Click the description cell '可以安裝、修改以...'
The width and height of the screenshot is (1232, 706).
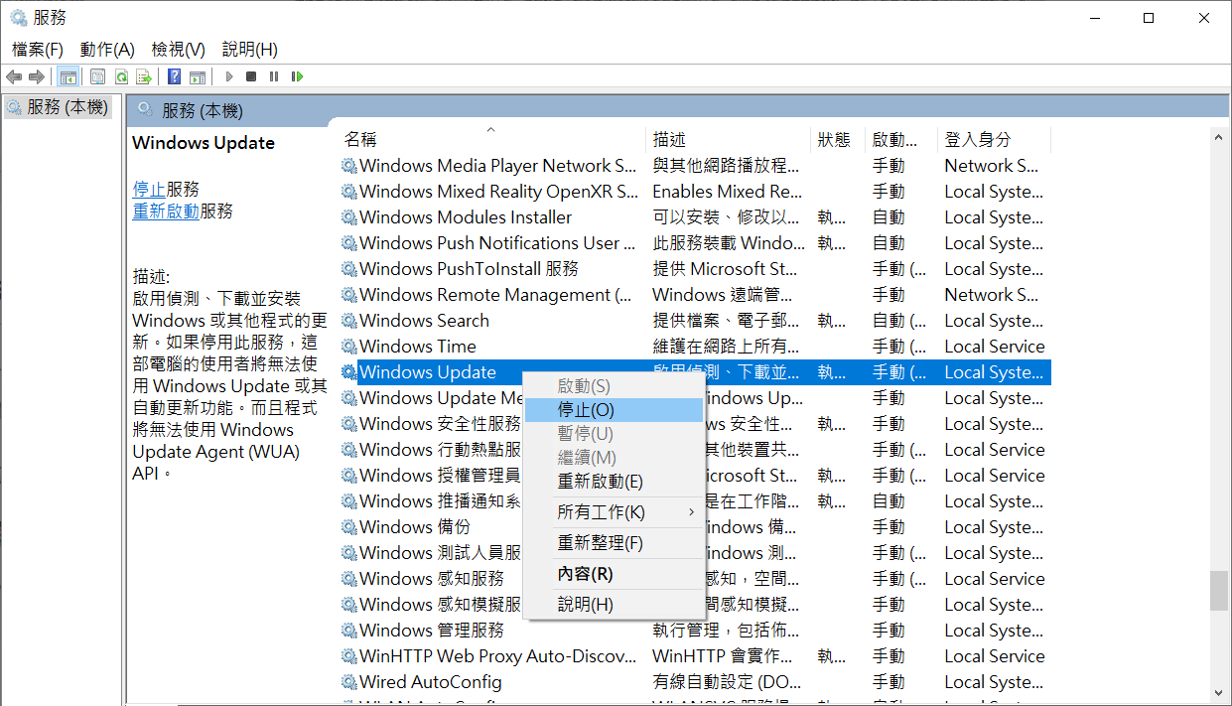coord(726,217)
